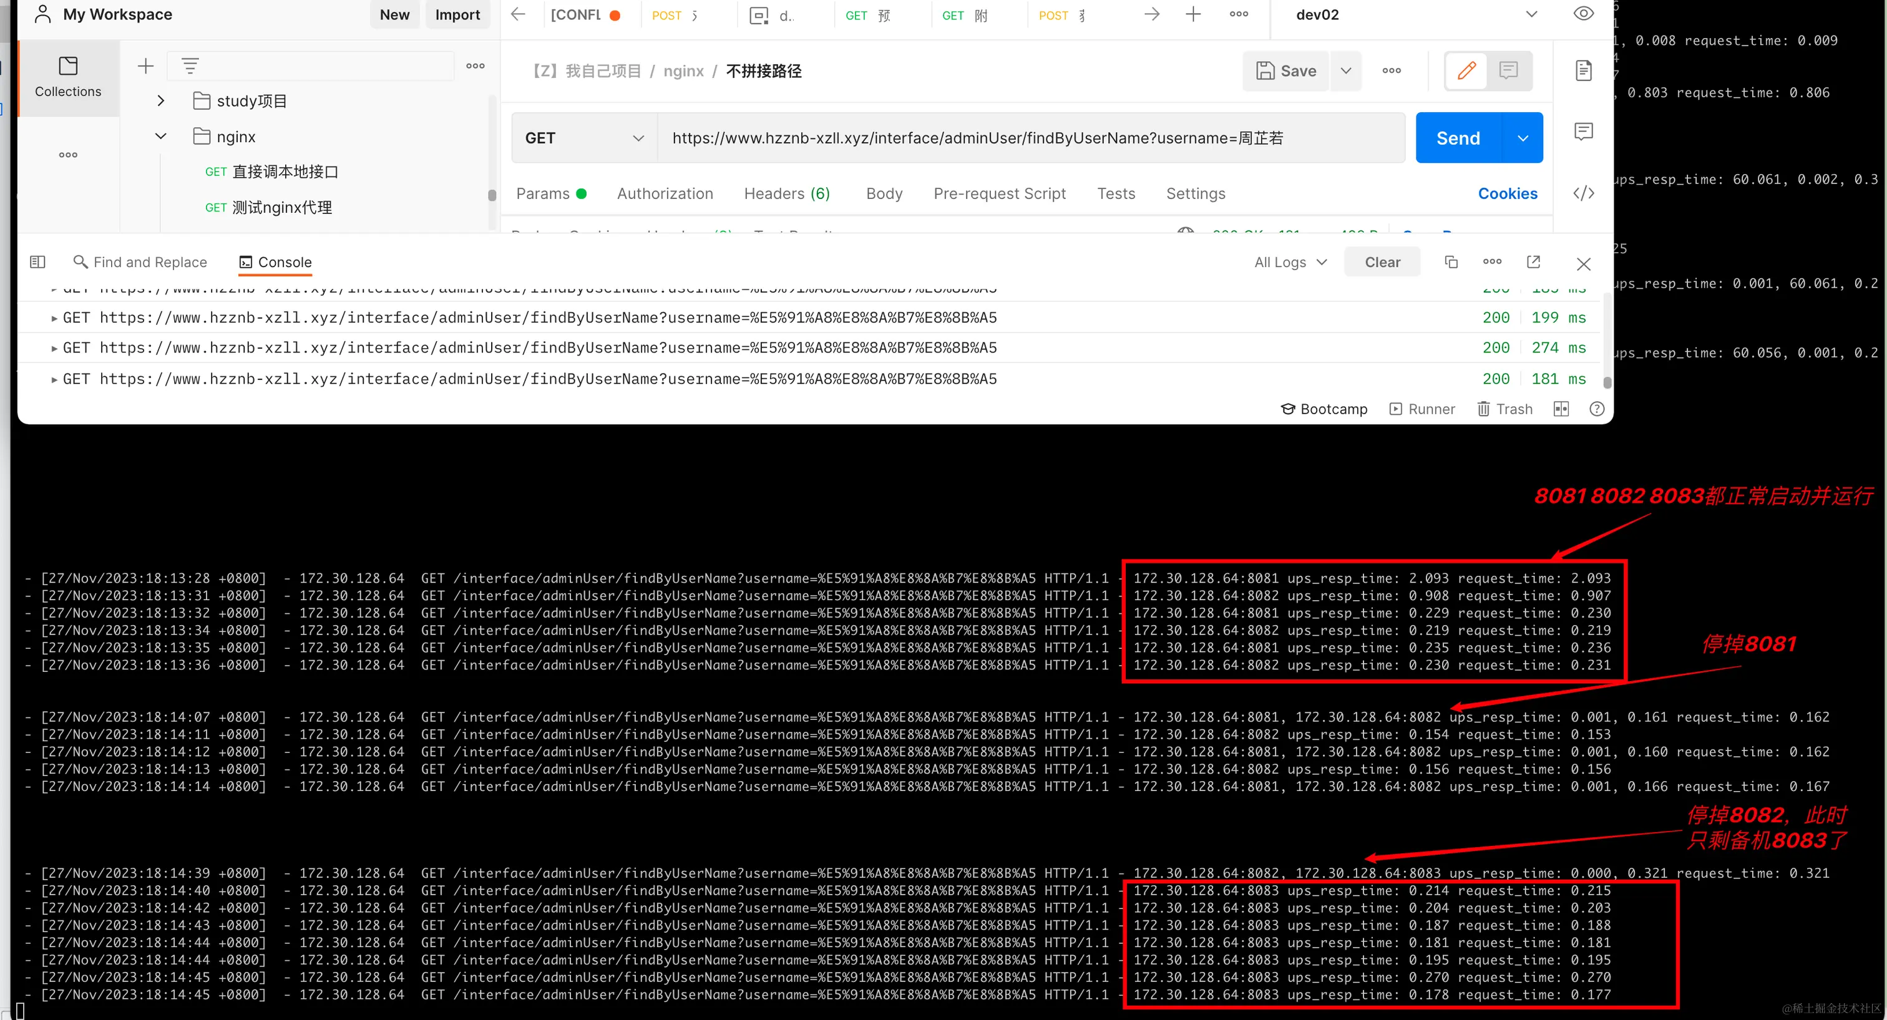Switch to the Authorization tab
Screen dimensions: 1887x1020
tap(665, 193)
